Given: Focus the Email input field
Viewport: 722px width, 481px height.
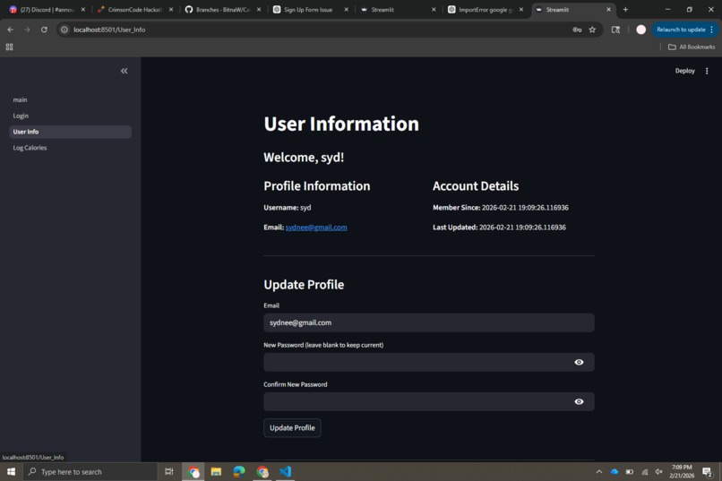Looking at the screenshot, I should 429,322.
